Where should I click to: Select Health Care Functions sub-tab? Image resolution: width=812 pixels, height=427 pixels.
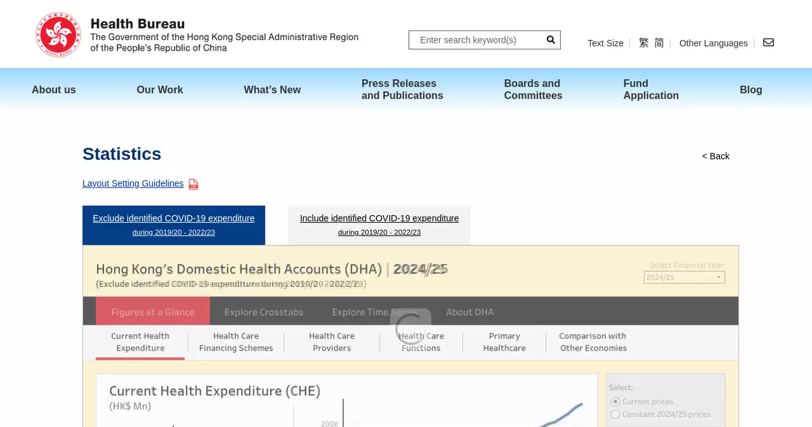(x=421, y=342)
